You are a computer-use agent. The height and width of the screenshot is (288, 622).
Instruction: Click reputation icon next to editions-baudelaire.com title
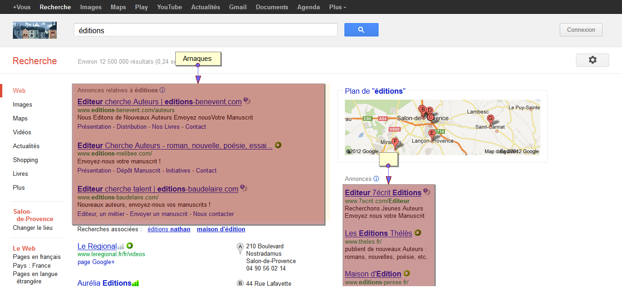243,188
